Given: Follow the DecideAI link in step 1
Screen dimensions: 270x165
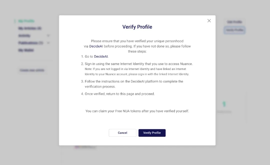Looking at the screenshot, I should [x=101, y=56].
